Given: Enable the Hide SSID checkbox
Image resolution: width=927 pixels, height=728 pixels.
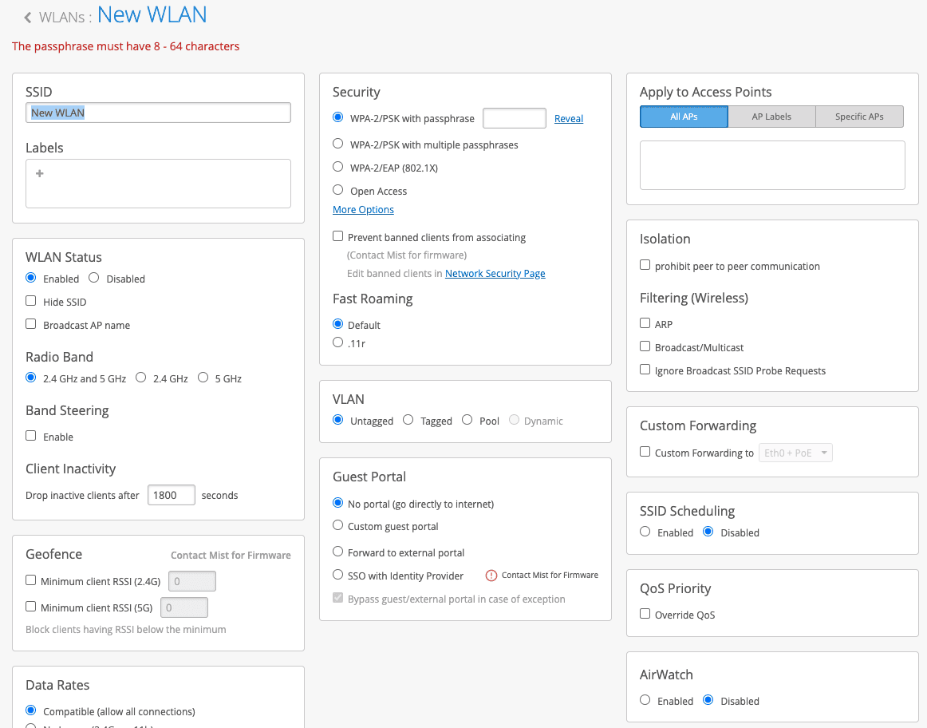Looking at the screenshot, I should point(31,301).
